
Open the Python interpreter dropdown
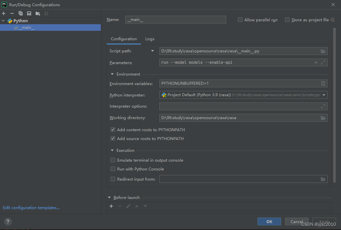pyautogui.click(x=324, y=95)
